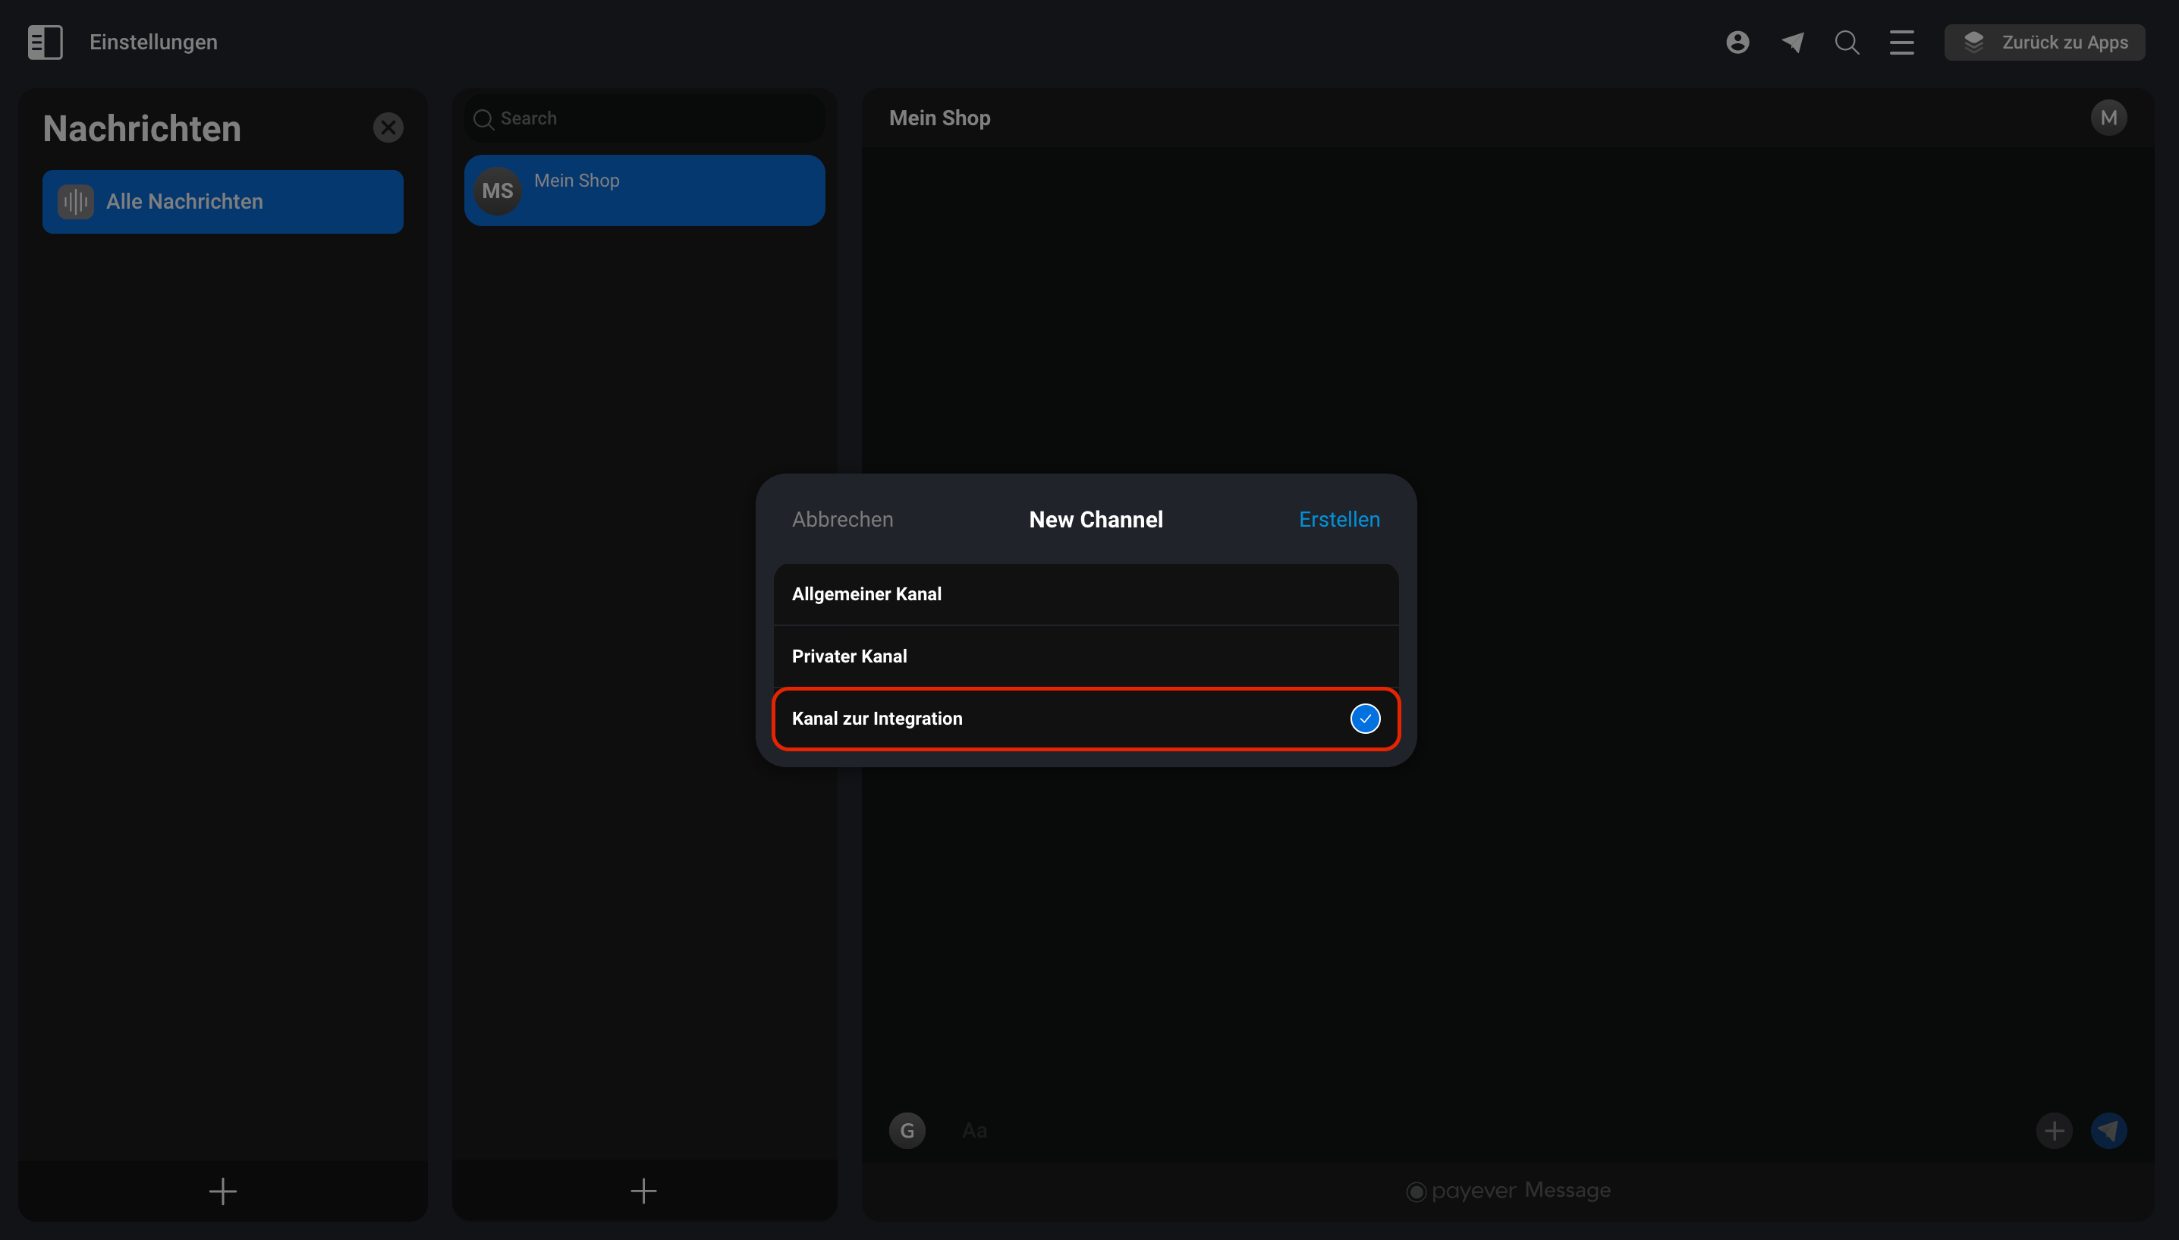The image size is (2179, 1240).
Task: Select Alle Nachrichten folder
Action: coord(223,202)
